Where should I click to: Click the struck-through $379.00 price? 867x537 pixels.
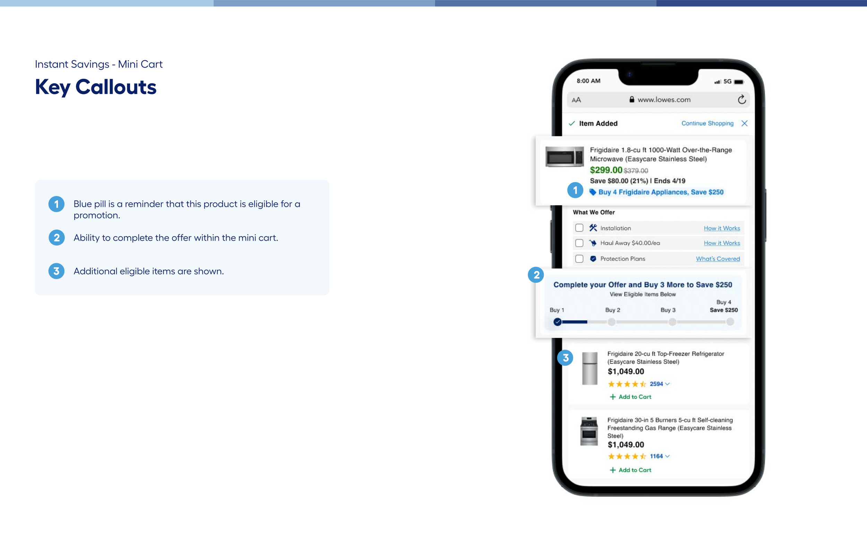click(x=636, y=171)
